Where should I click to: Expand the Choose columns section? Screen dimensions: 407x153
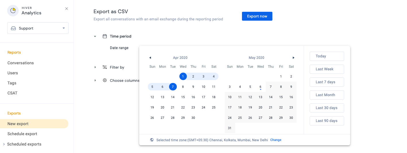(95, 80)
